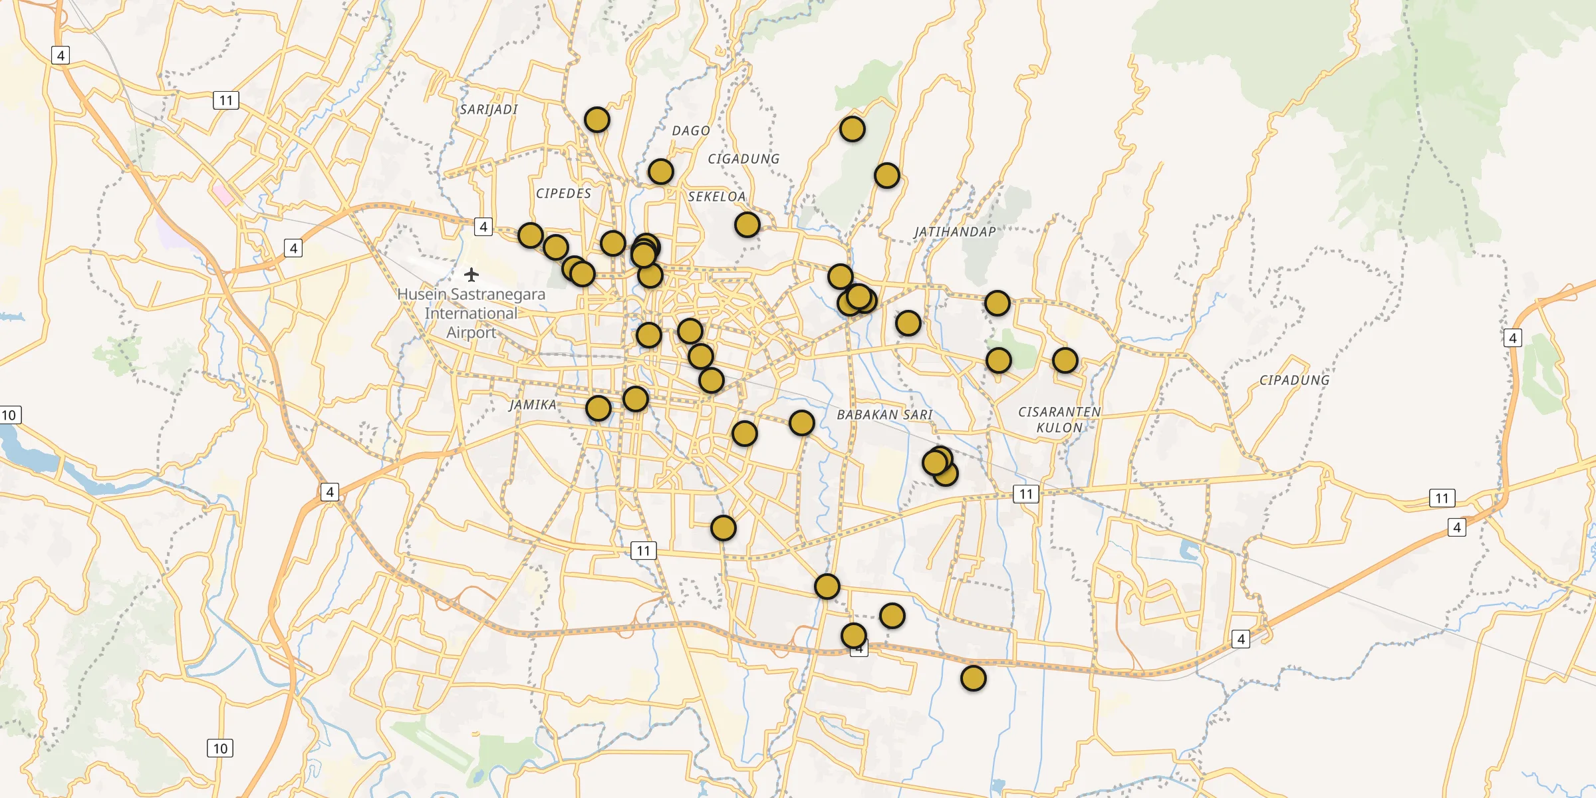Click the JATIHANDAP district label
Viewport: 1596px width, 798px height.
954,232
